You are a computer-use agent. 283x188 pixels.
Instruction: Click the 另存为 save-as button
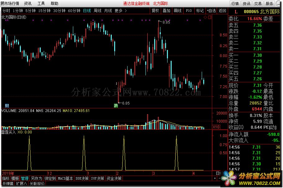click(x=37, y=178)
